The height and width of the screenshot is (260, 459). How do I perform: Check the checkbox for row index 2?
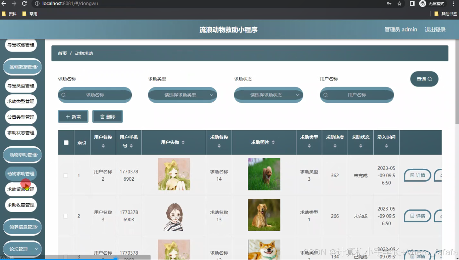(66, 216)
